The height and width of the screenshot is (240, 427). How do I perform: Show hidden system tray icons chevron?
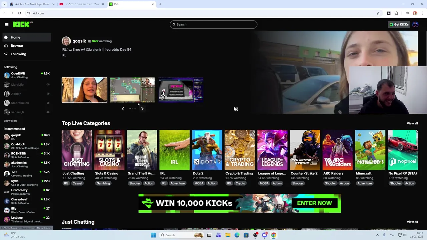click(377, 235)
